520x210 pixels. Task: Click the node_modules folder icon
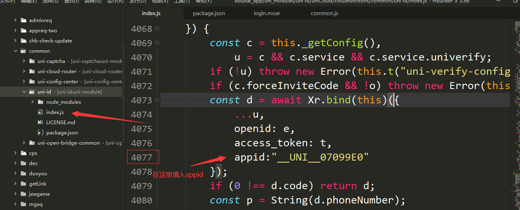pyautogui.click(x=41, y=102)
